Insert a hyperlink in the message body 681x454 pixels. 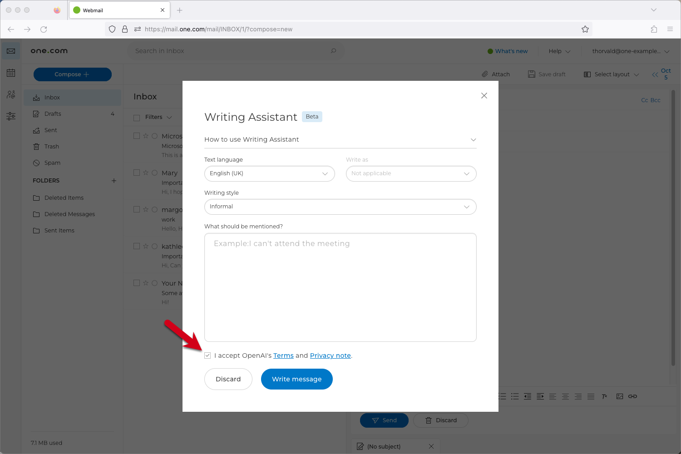tap(632, 396)
